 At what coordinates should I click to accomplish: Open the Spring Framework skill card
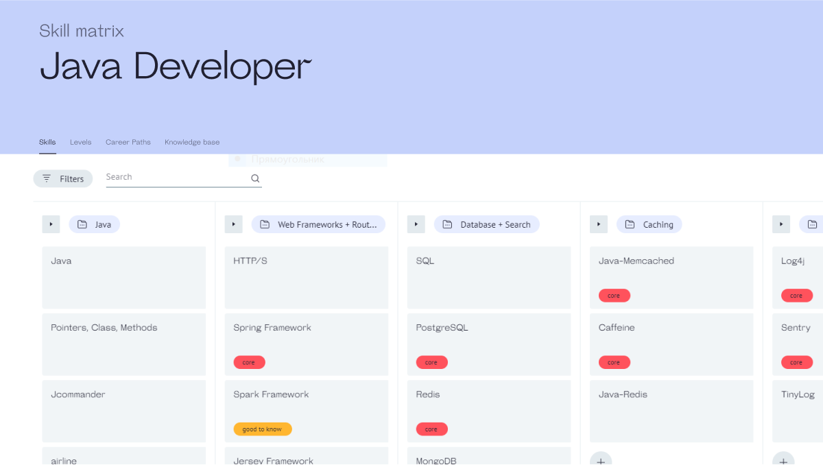[307, 344]
